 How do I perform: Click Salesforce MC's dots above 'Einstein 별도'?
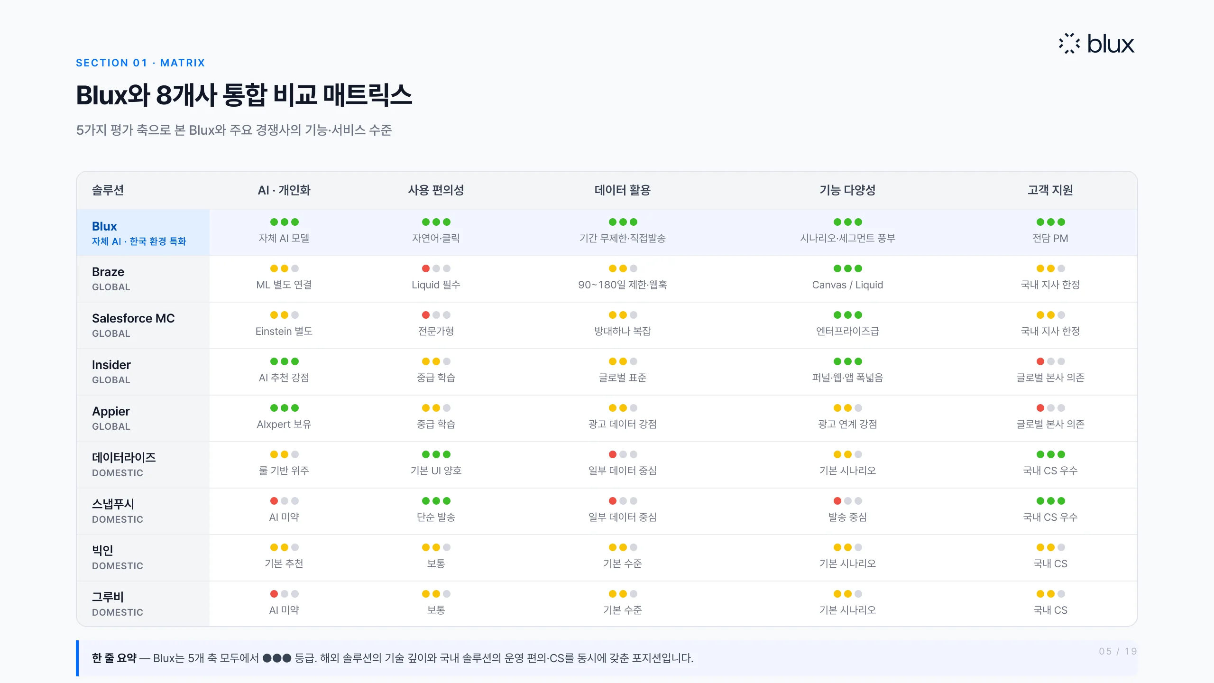(284, 315)
